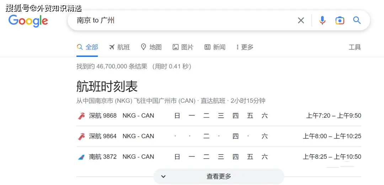Screen dimensions: 384x185
Task: Open the 图片 tab
Action: [183, 47]
